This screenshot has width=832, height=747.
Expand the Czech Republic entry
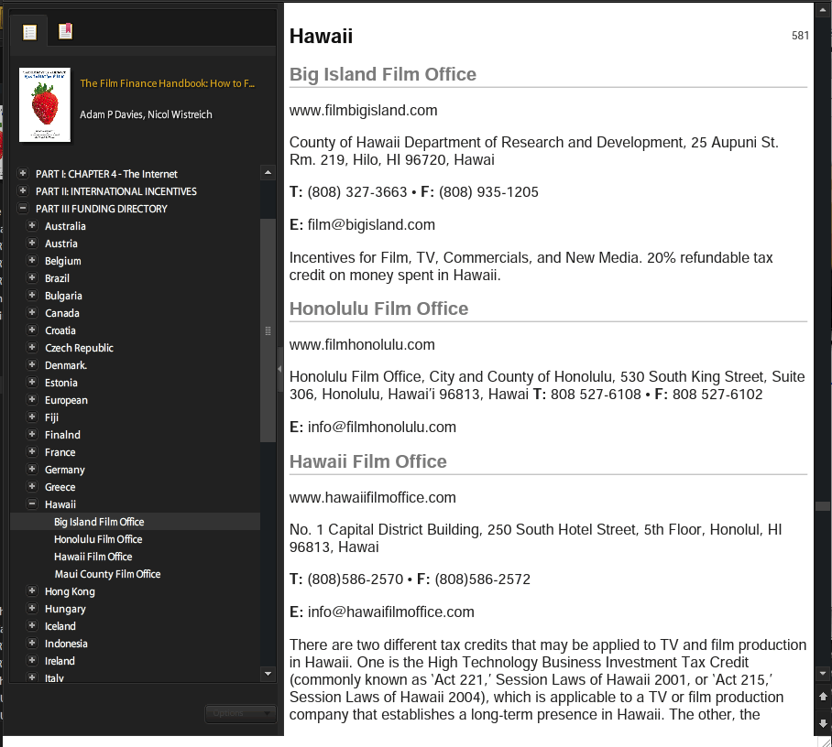click(32, 348)
